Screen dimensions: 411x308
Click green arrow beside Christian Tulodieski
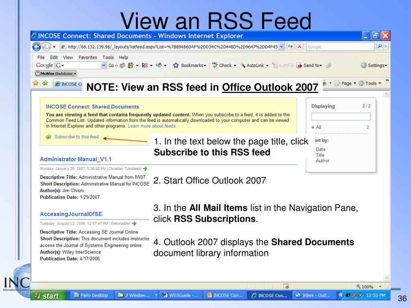[x=145, y=169]
